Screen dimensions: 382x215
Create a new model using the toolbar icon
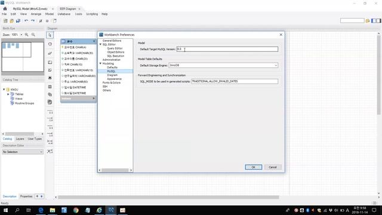5,21
